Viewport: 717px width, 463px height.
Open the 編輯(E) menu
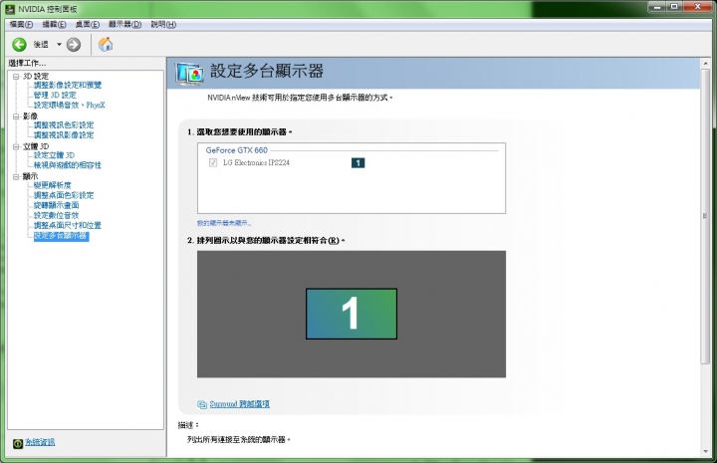point(54,24)
